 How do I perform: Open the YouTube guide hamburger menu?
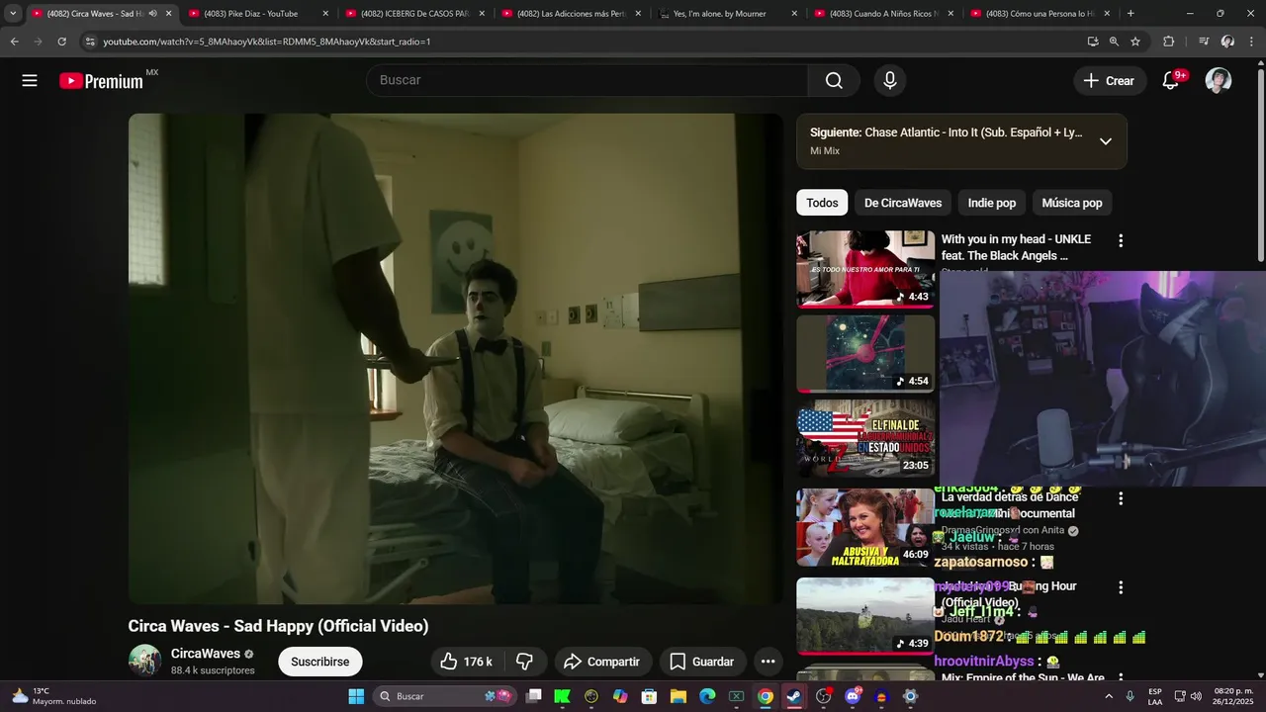[x=30, y=81]
